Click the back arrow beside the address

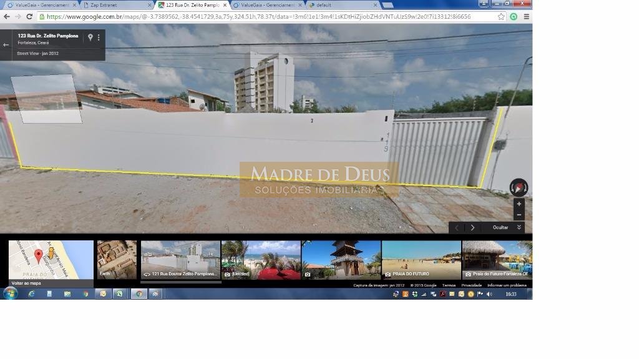tap(6, 45)
